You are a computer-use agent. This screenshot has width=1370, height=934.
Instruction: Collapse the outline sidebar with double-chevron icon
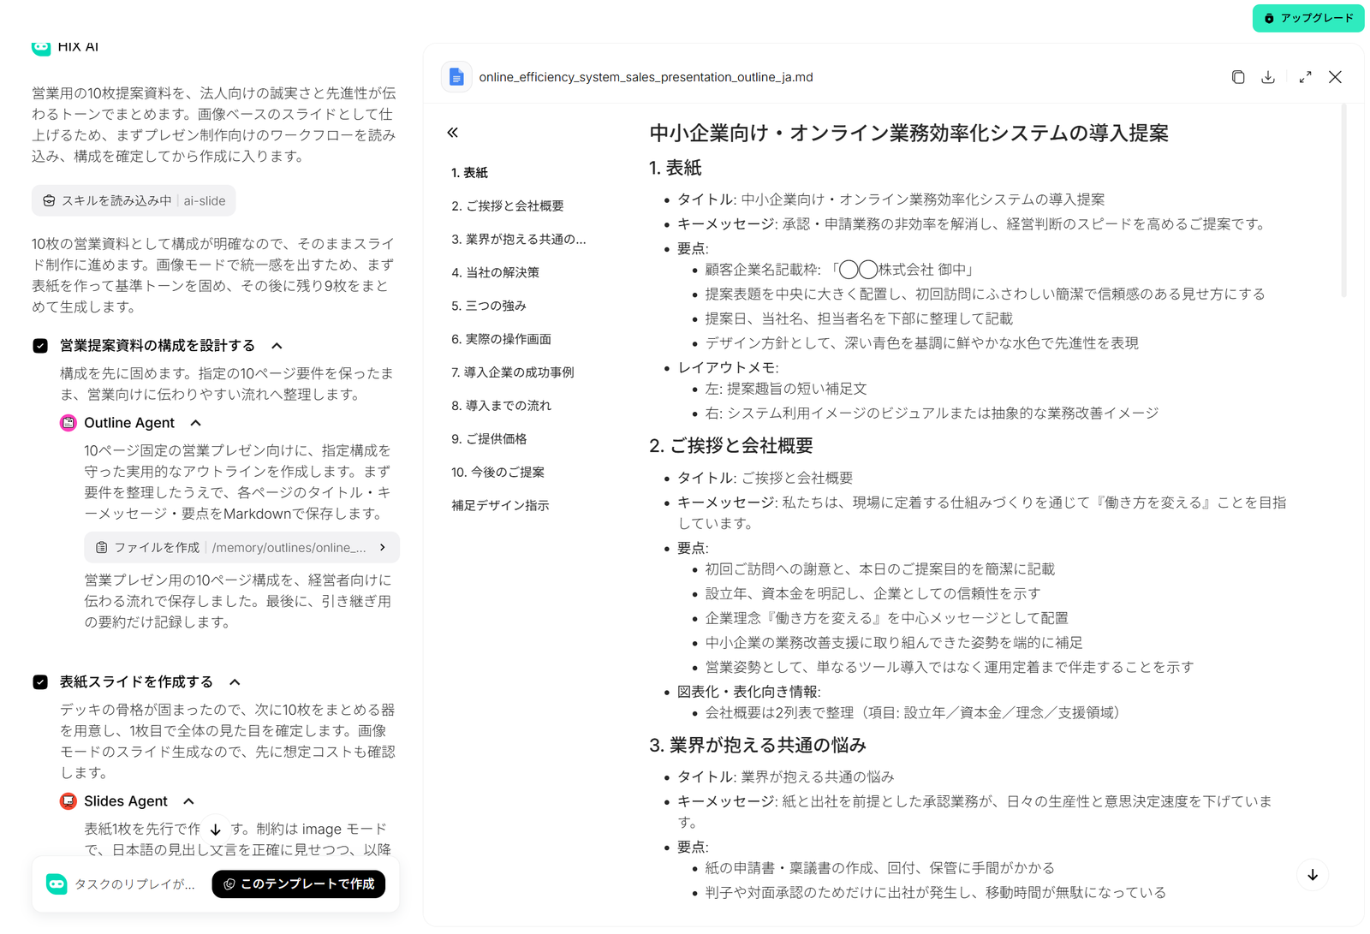coord(453,133)
